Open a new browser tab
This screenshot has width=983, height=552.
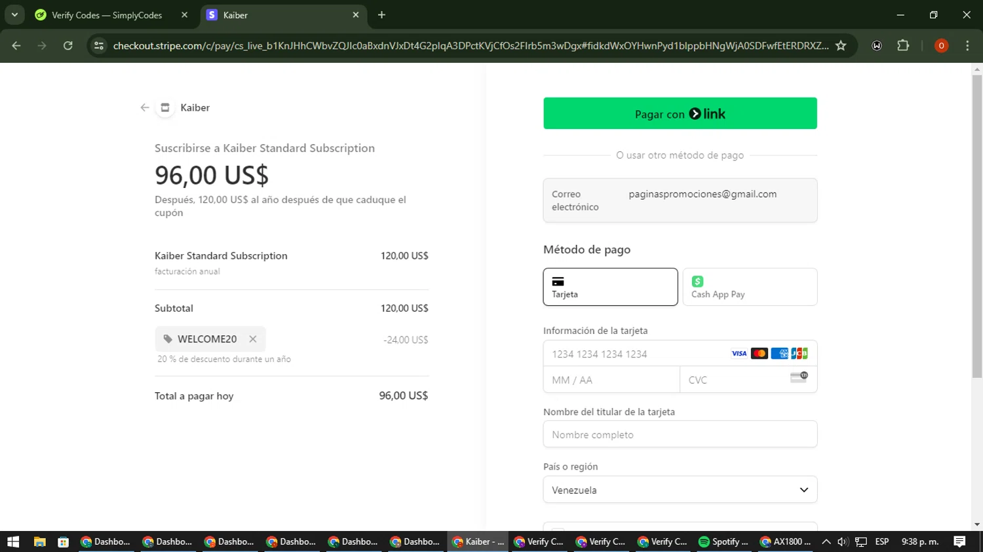pos(381,15)
